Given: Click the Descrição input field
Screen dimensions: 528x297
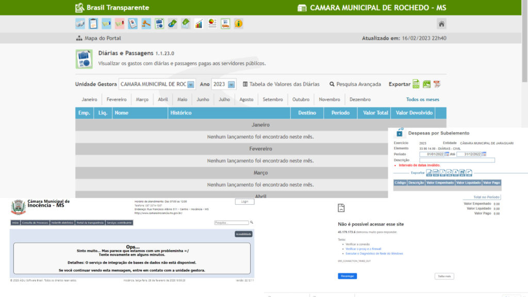Looking at the screenshot, I should tap(457, 160).
